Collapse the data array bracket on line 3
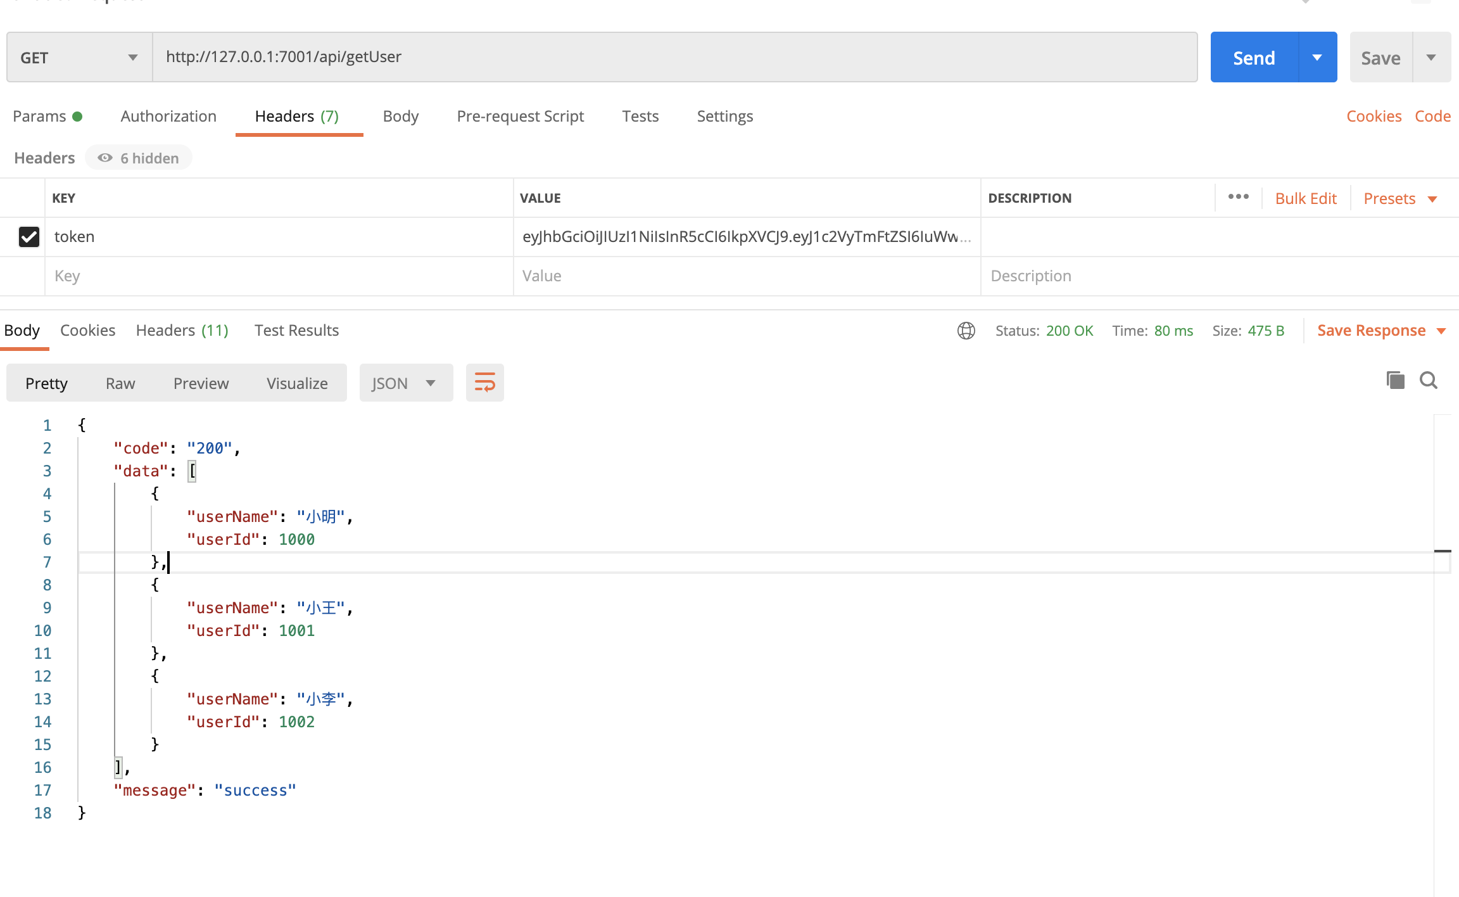 (x=192, y=471)
